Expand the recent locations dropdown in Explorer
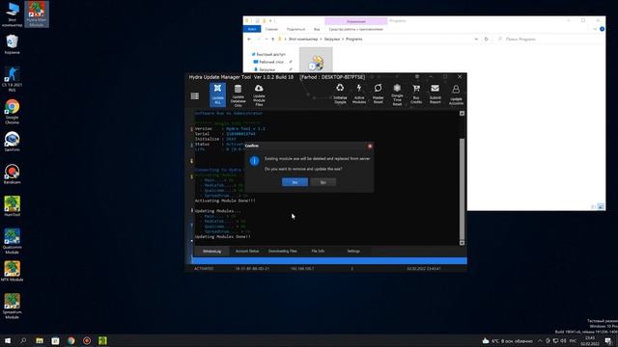 coord(267,39)
